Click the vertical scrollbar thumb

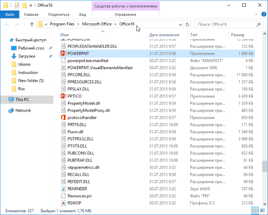click(264, 166)
